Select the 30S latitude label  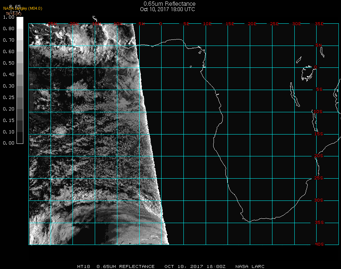click(319, 200)
